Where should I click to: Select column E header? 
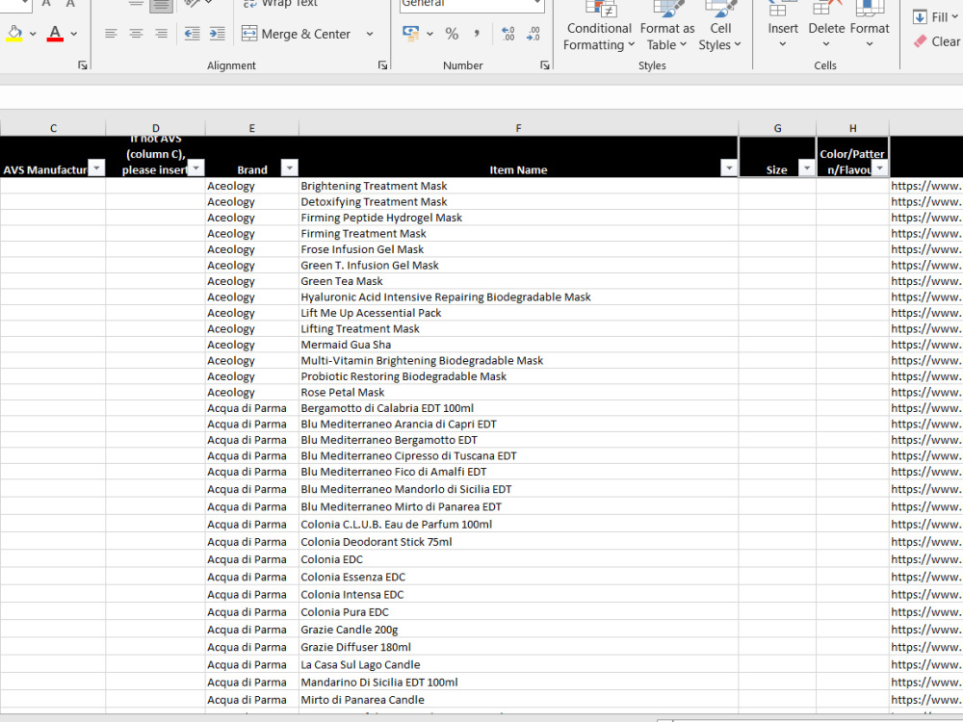point(251,128)
